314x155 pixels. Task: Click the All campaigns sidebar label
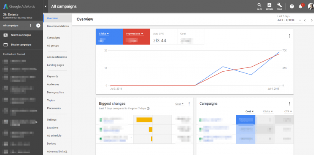click(10, 26)
